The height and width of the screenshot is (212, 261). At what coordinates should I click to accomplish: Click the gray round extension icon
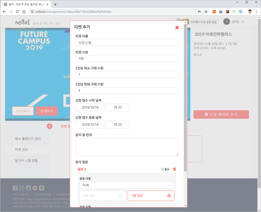coord(221,12)
